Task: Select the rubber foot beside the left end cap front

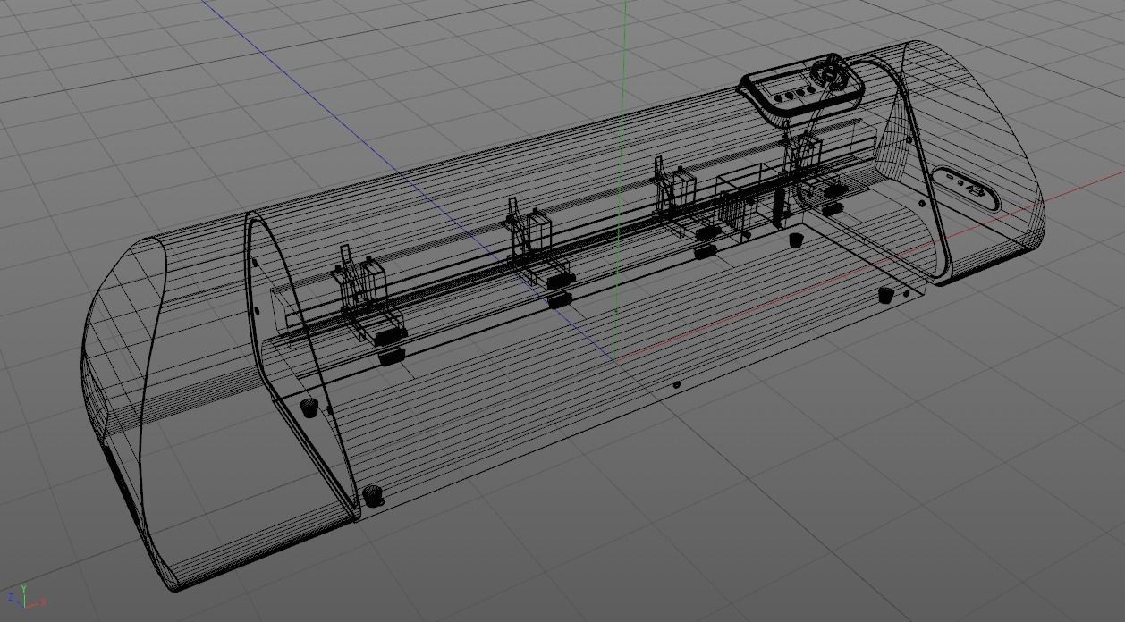Action: point(373,496)
